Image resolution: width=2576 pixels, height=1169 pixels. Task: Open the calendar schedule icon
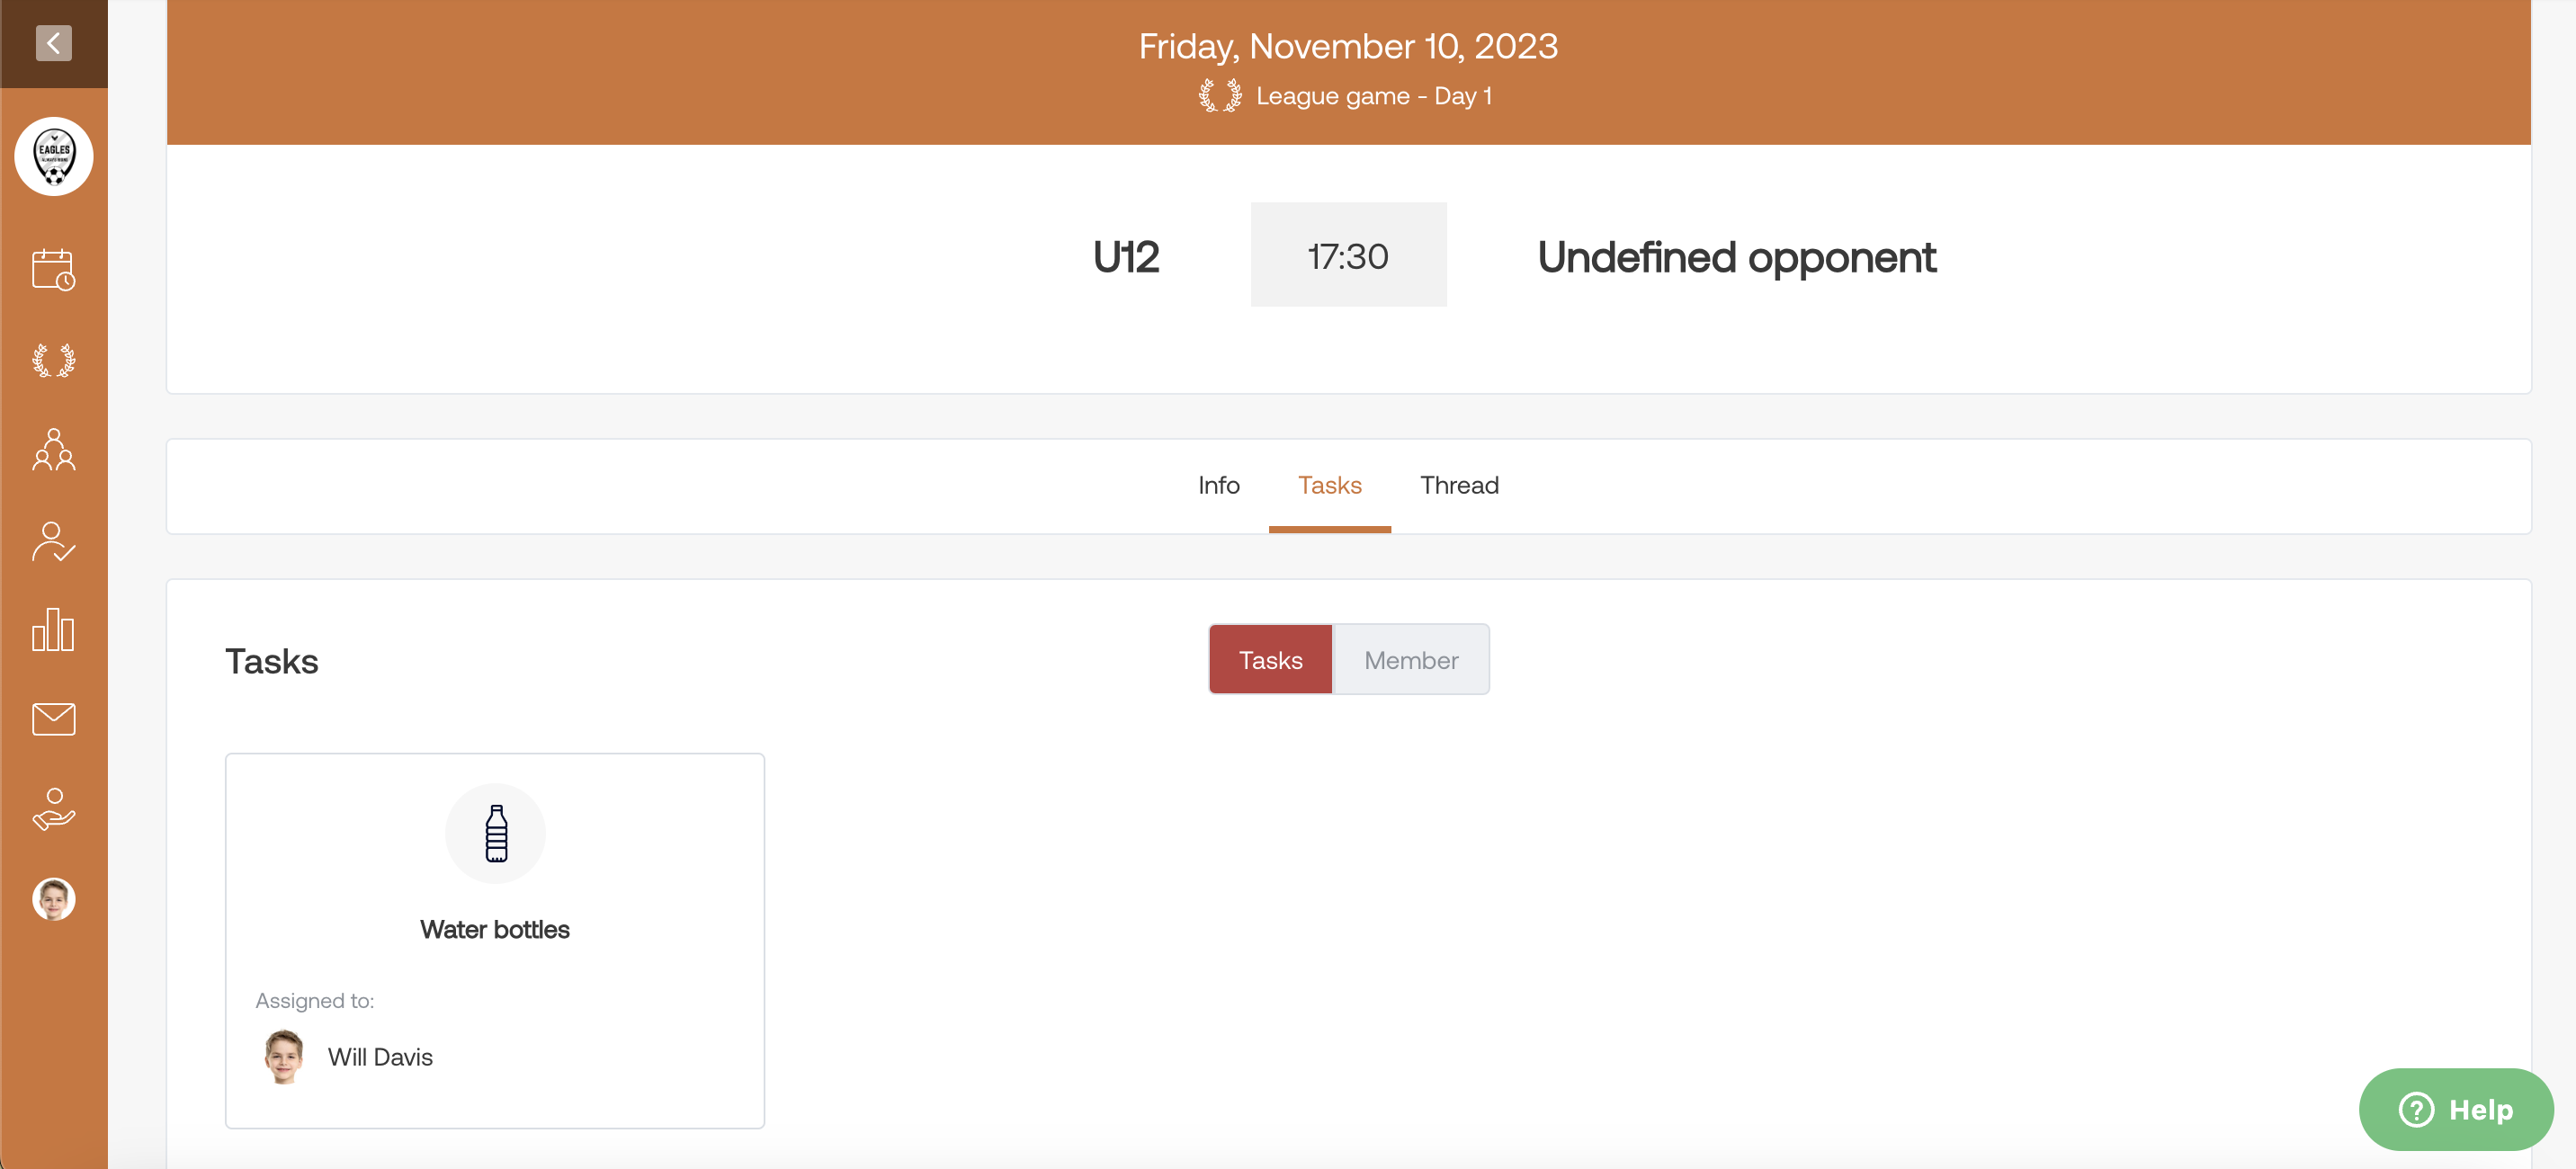coord(54,270)
